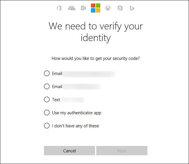Click the Office icon in the header
The image size is (189, 164).
(x=59, y=8)
